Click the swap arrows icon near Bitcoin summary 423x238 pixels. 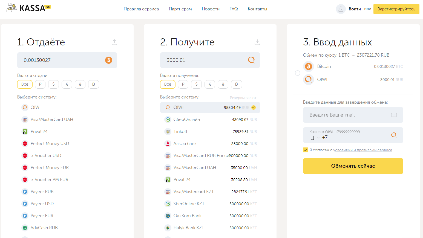click(x=298, y=73)
